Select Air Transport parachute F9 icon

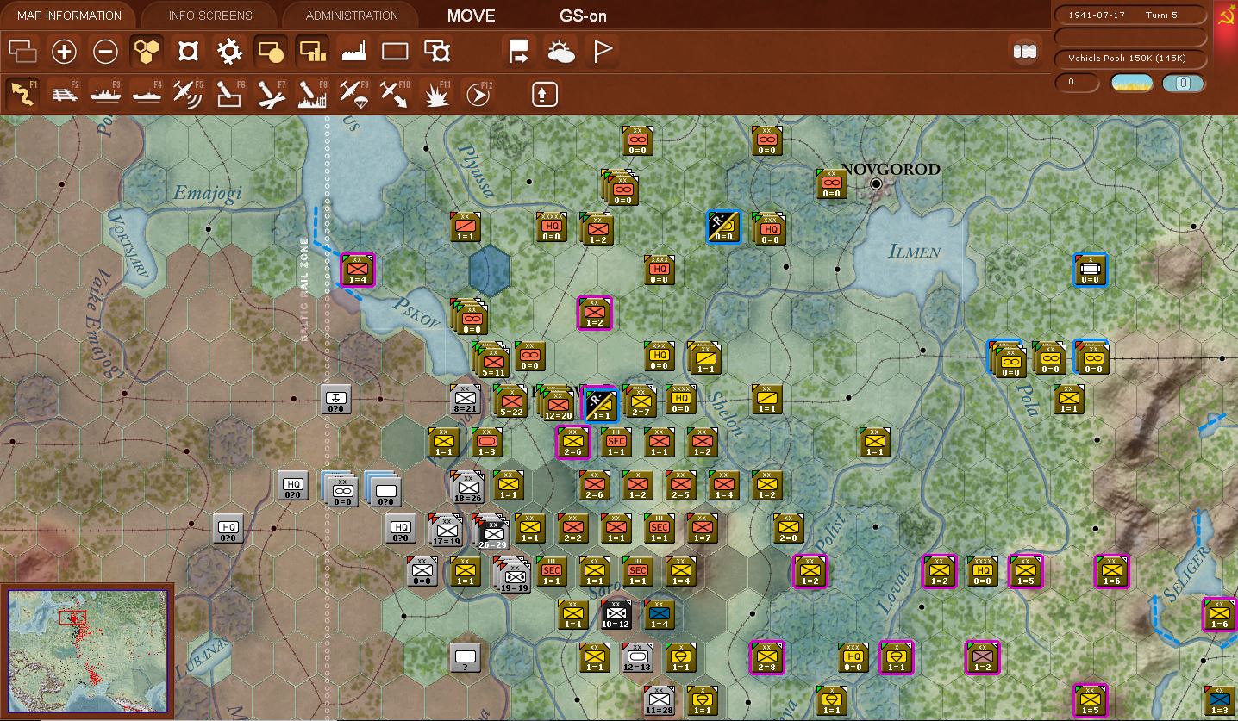[x=353, y=93]
